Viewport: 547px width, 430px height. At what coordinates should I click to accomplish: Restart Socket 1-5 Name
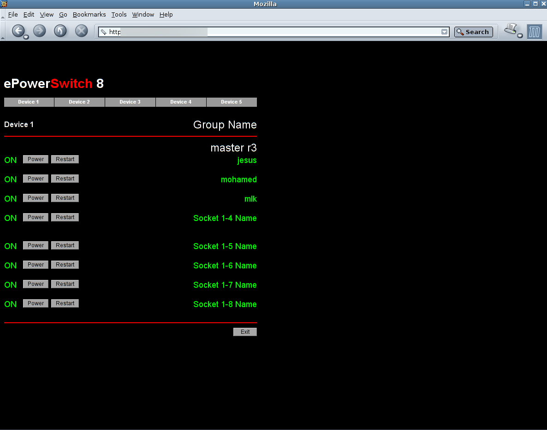coord(65,245)
